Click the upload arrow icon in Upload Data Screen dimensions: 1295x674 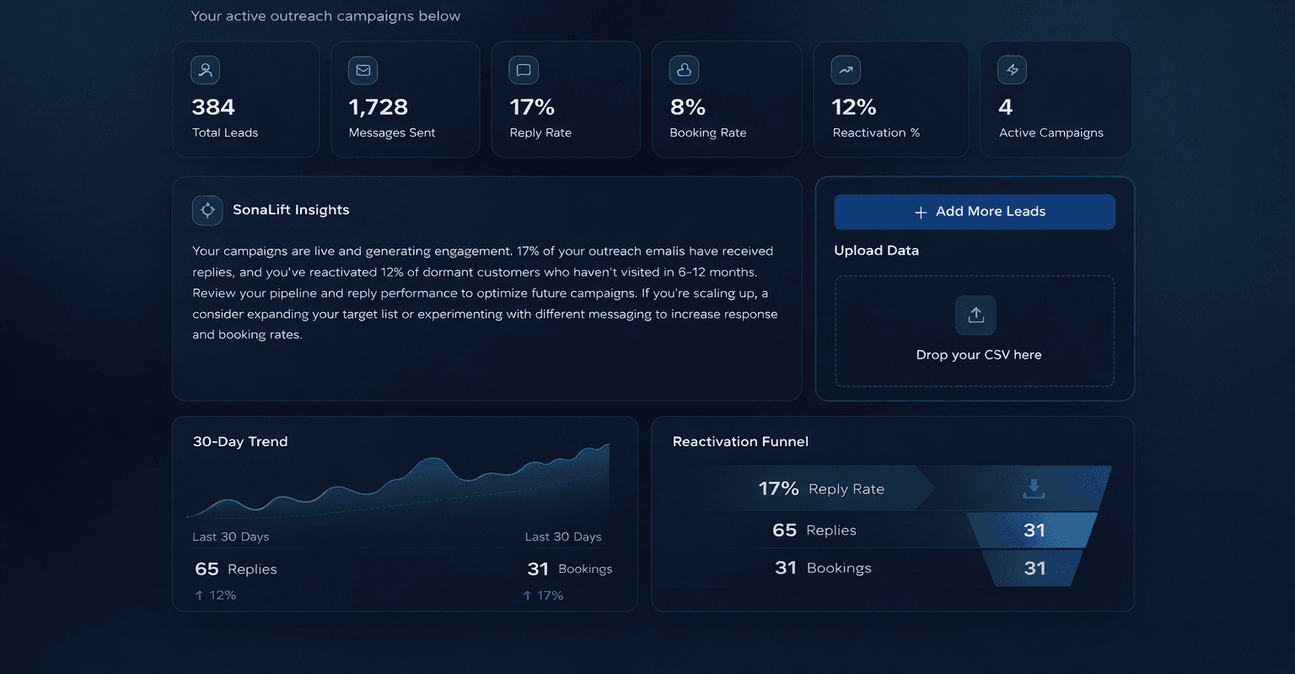point(975,314)
